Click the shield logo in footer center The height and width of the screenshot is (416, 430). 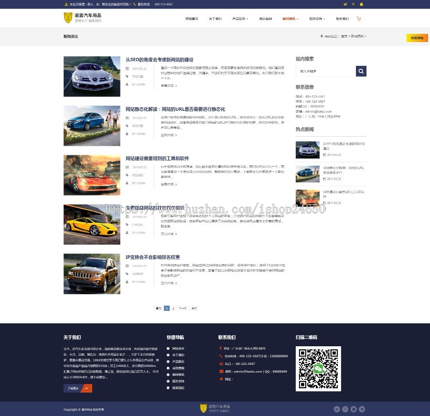point(204,408)
